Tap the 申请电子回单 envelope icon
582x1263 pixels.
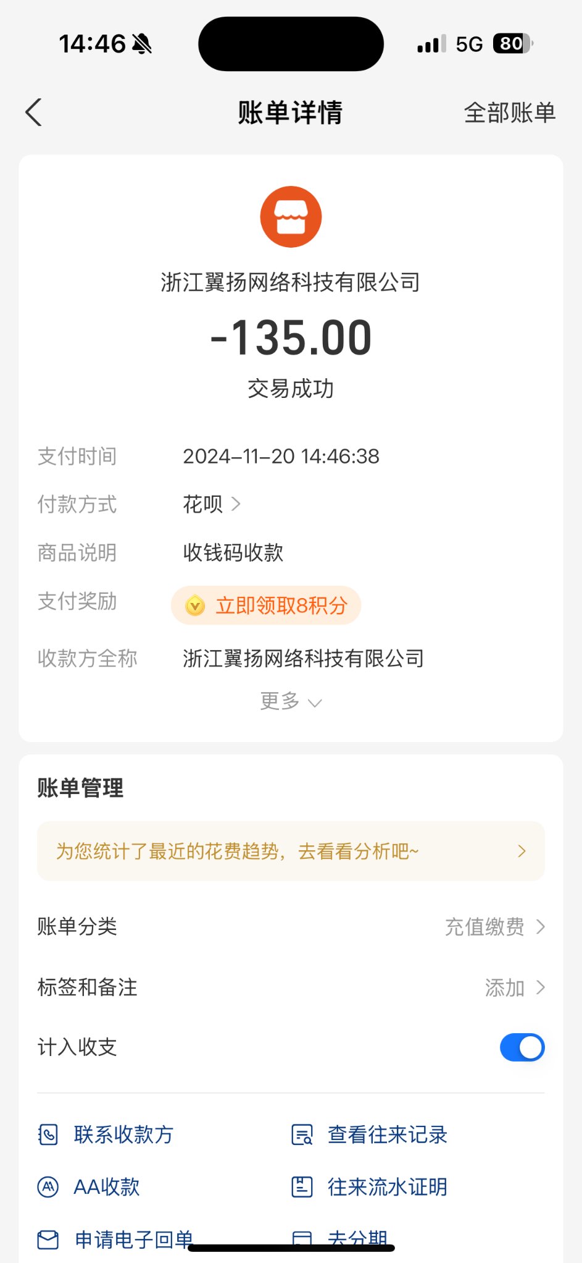(x=48, y=1239)
